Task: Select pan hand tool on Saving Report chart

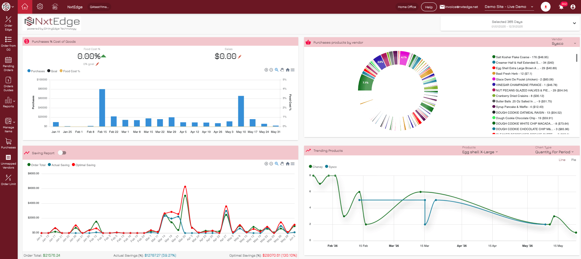Action: tap(282, 164)
